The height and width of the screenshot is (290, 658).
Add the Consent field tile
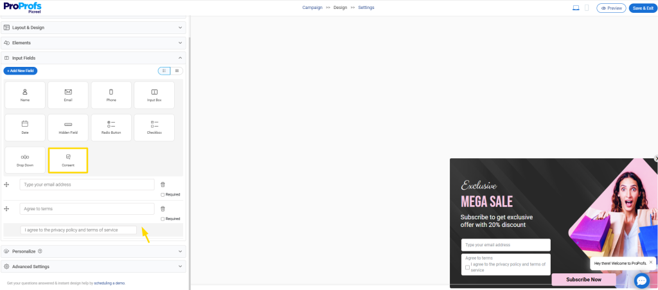[x=68, y=160]
